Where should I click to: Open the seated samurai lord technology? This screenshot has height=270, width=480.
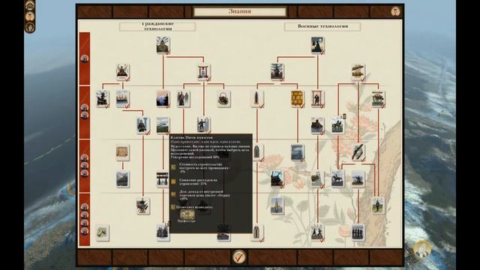coord(123,72)
